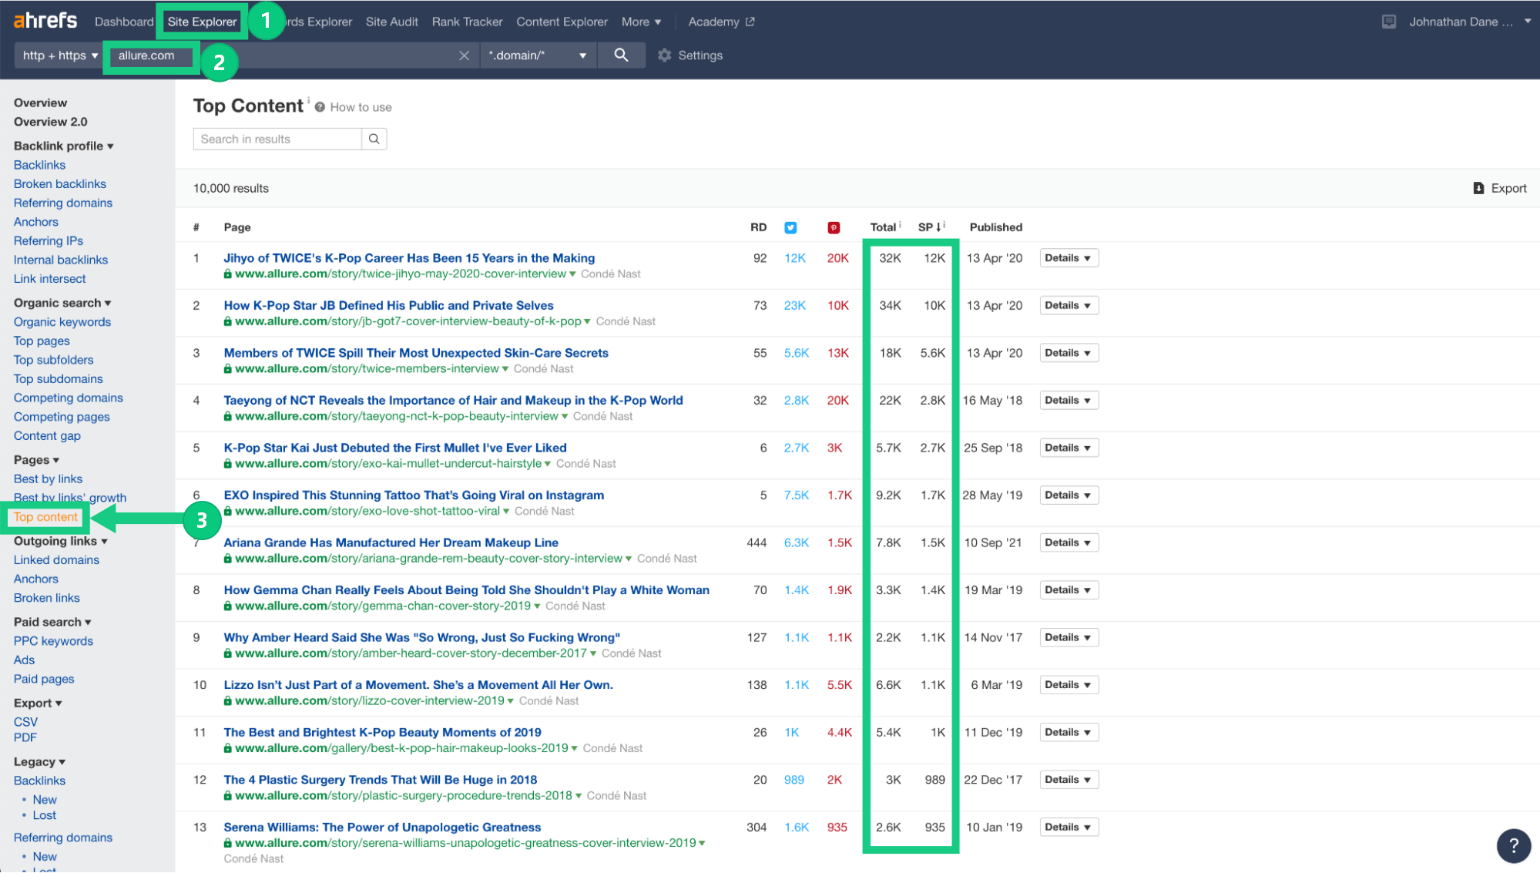The width and height of the screenshot is (1540, 873).
Task: Open the Site Explorer tab
Action: (x=202, y=22)
